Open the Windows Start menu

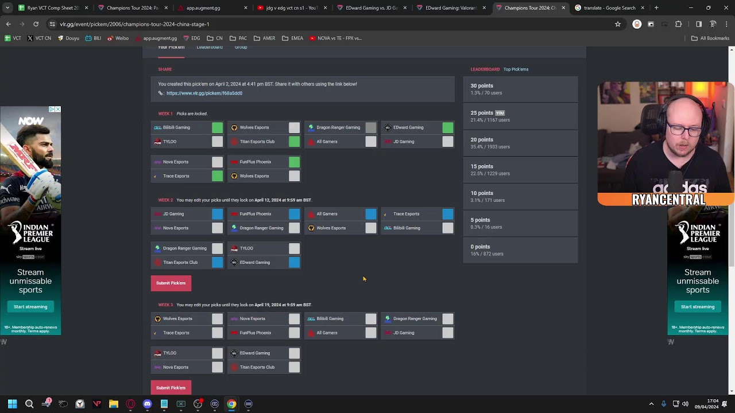pos(12,404)
